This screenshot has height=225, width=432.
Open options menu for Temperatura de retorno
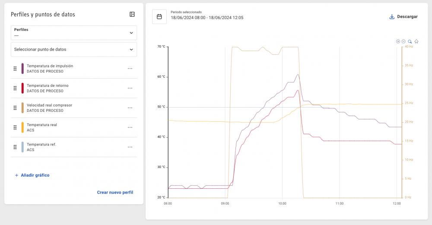130,88
